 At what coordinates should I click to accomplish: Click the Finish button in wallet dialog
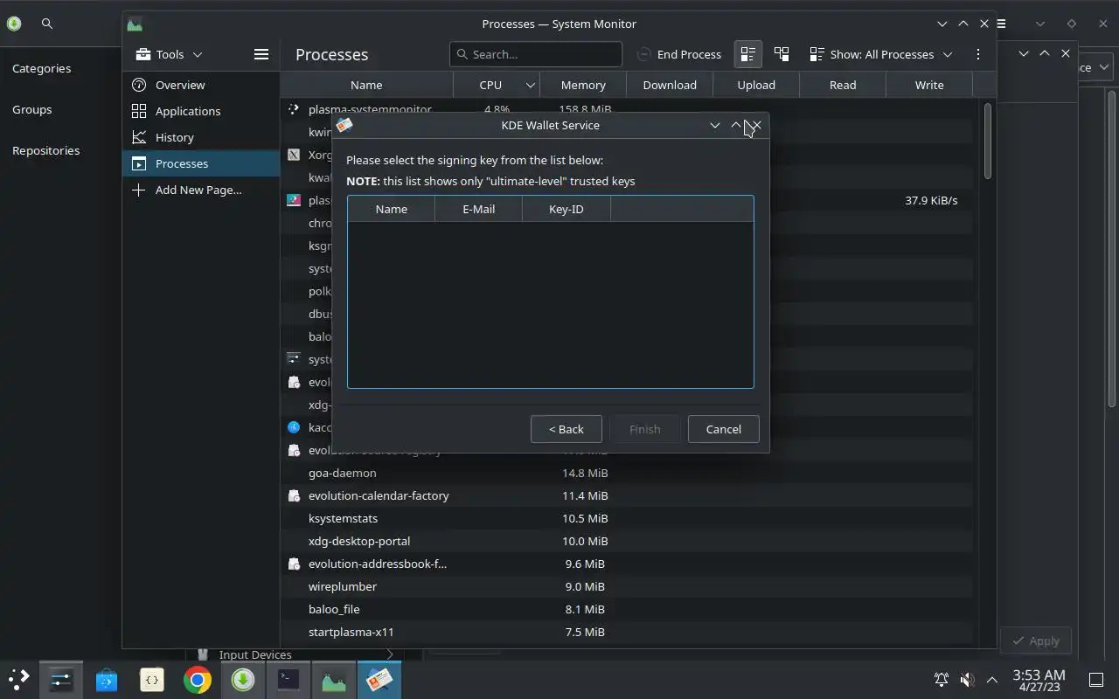(x=645, y=429)
